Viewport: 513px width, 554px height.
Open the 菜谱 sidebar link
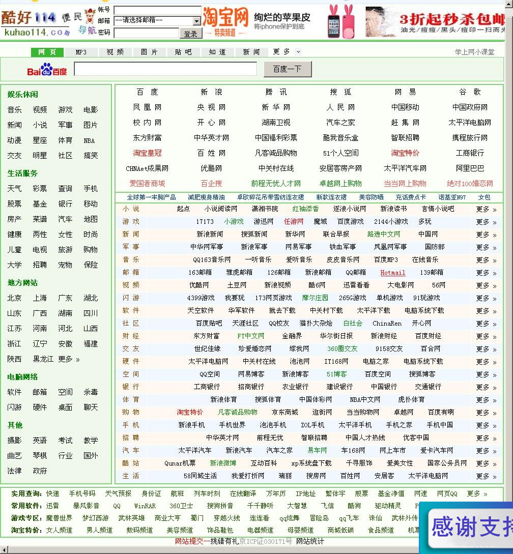point(40,219)
